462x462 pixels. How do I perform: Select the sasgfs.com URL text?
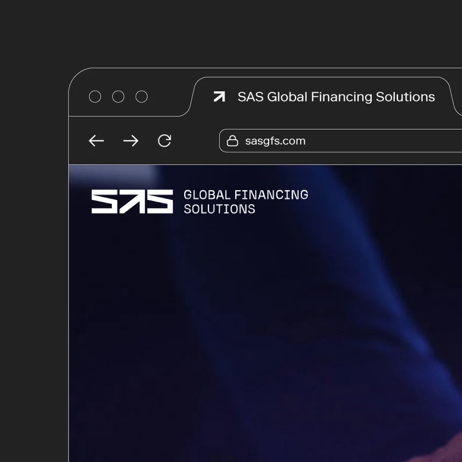coord(275,141)
